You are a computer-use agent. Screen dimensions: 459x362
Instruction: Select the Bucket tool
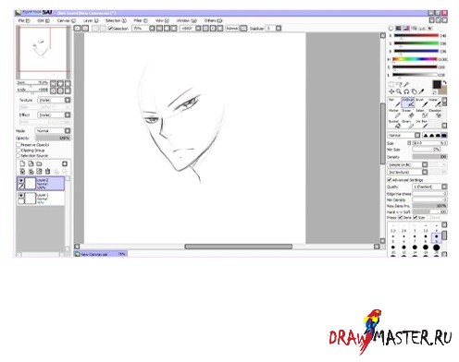click(x=394, y=124)
